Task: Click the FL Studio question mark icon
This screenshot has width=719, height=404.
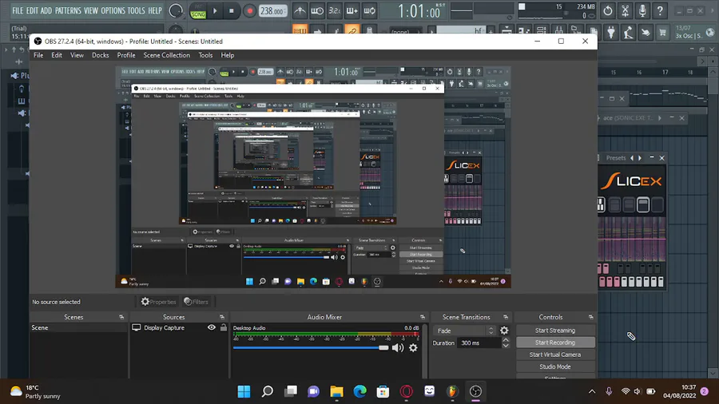Action: click(x=660, y=10)
